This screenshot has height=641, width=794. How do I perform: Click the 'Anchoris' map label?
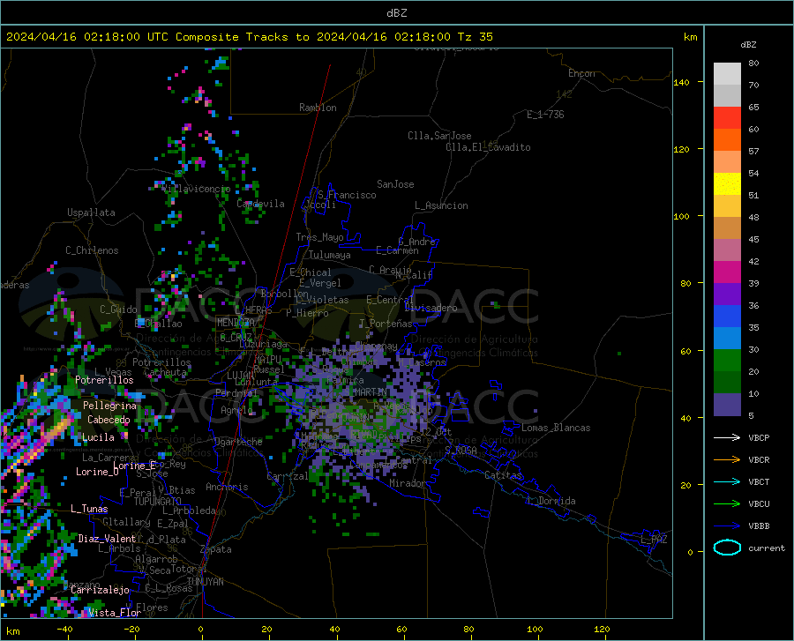[227, 488]
